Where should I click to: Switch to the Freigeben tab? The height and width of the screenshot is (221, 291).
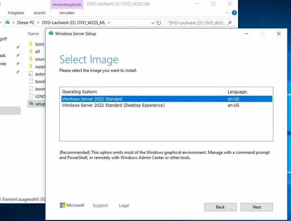16,13
